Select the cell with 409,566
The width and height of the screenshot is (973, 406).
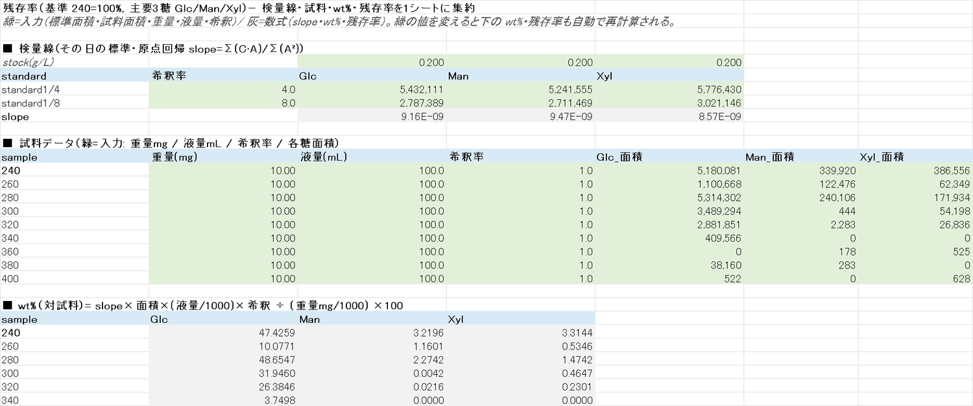(669, 238)
